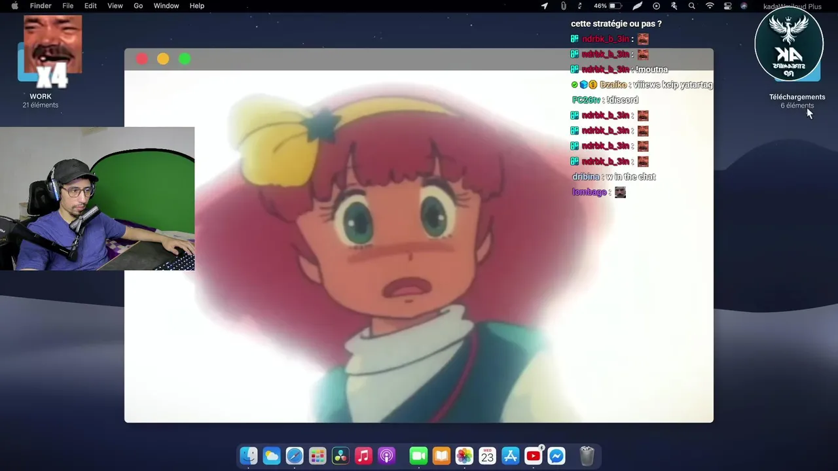Open Finder from the dock
This screenshot has width=838, height=471.
tap(249, 456)
